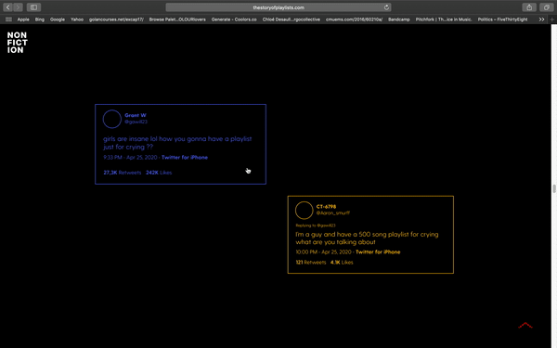Toggle the Safari sidebar button

pyautogui.click(x=33, y=7)
